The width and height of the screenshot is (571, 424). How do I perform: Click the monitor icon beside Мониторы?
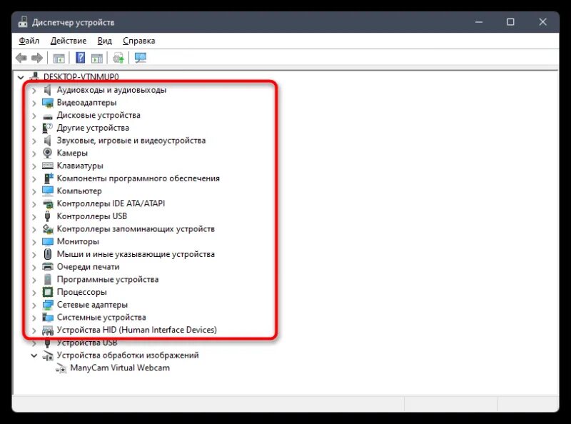click(47, 241)
